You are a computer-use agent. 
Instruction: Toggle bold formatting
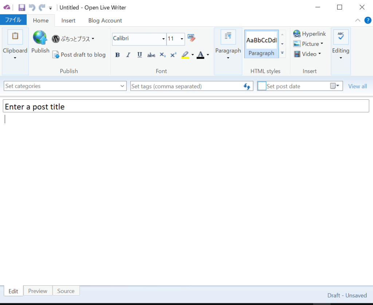(x=117, y=55)
